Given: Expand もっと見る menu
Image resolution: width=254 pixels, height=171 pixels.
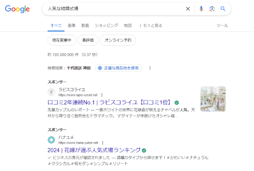Looking at the screenshot, I should tap(151, 26).
